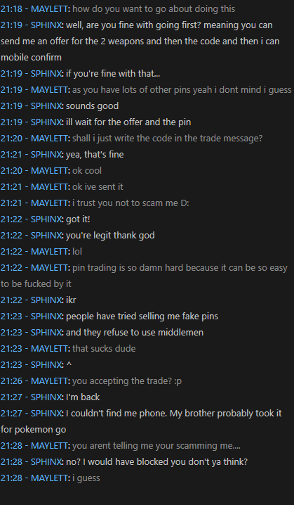Viewport: 294px width, 505px height.
Task: Click the 'got it!' message
Action: (78, 219)
